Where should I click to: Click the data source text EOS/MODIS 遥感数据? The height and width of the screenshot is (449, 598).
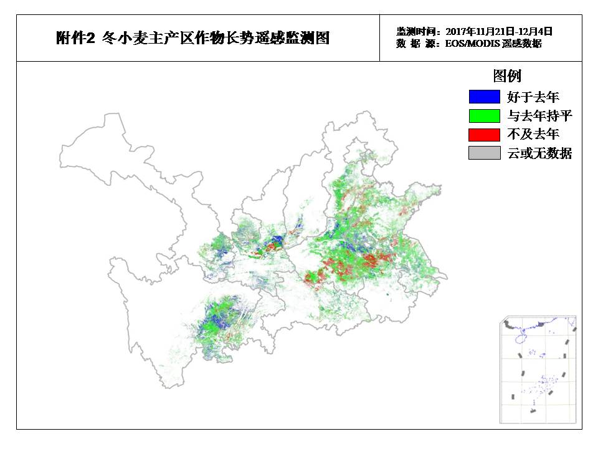click(493, 44)
